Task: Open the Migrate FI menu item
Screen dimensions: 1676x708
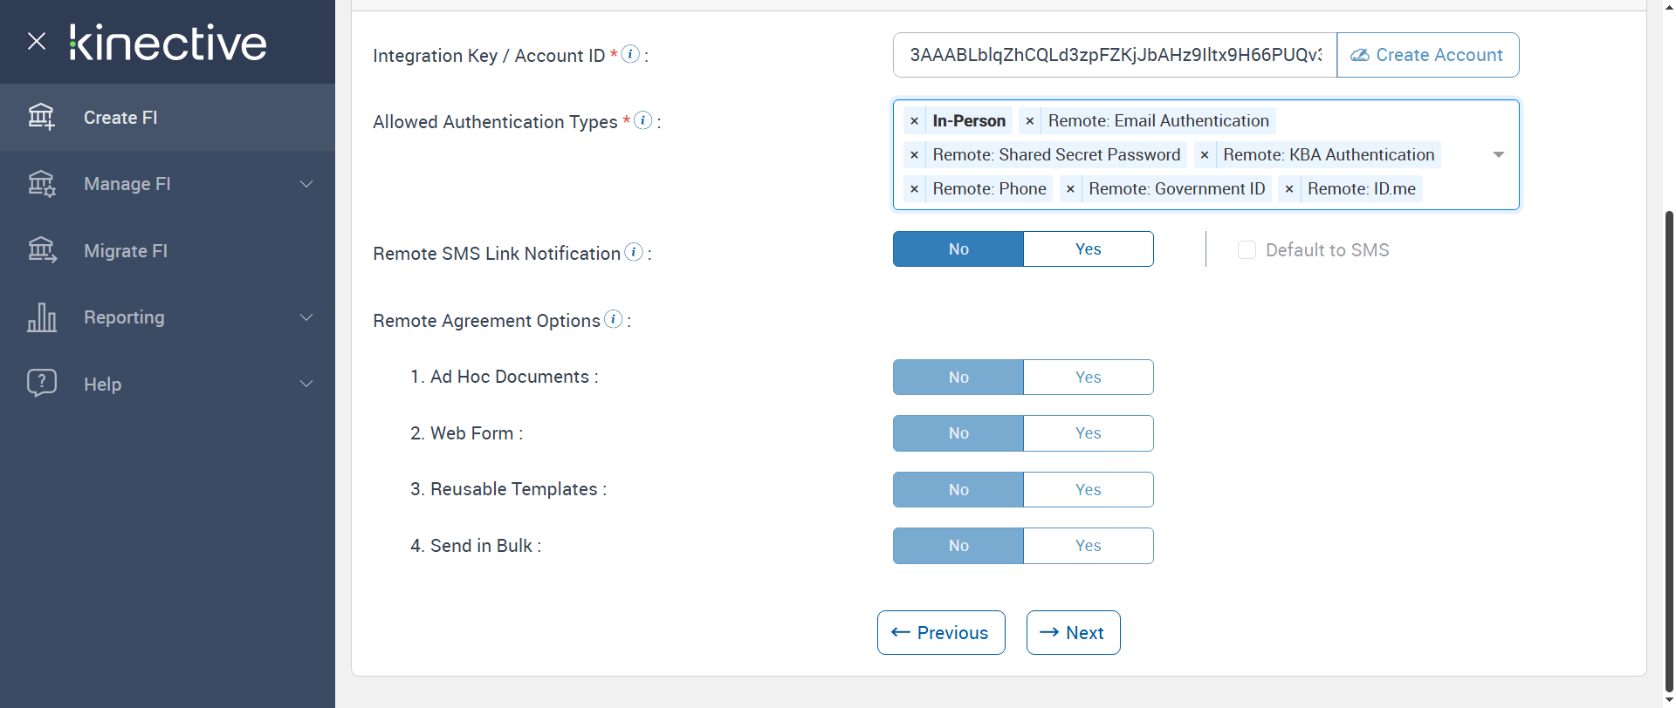Action: click(x=126, y=251)
